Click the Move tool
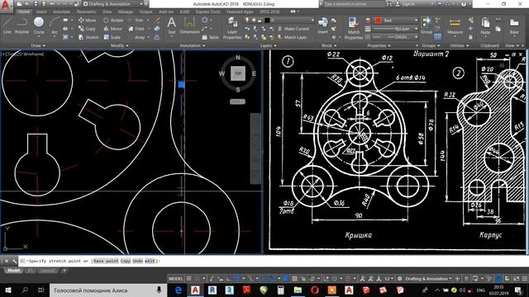529x297 pixels. pos(87,20)
